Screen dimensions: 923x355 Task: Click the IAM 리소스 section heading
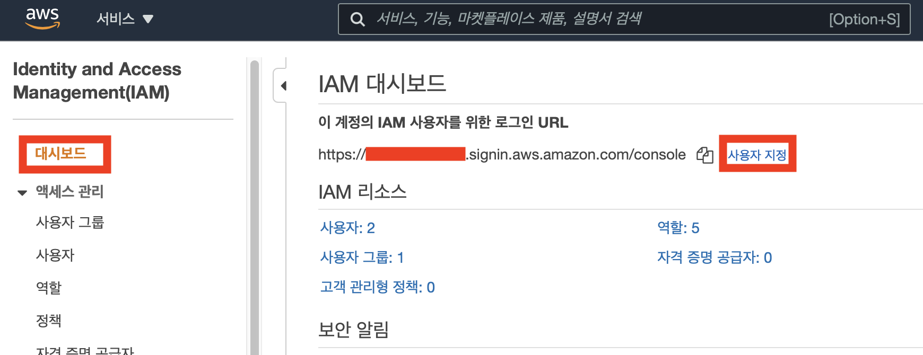[362, 192]
